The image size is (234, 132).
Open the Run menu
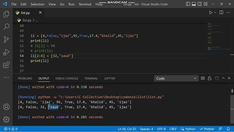point(71,4)
